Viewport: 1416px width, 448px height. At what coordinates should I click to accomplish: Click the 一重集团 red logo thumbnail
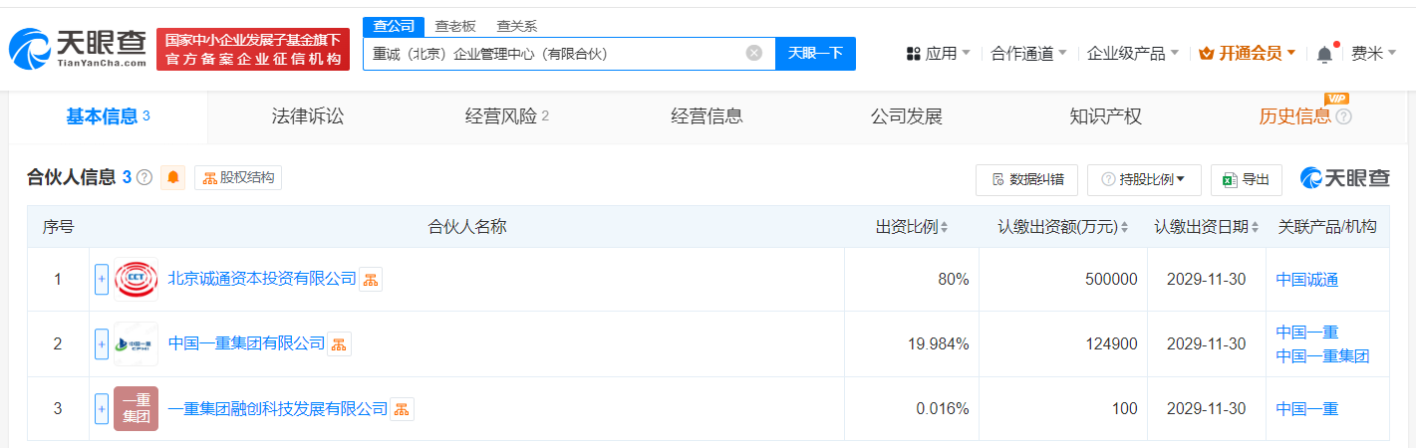(136, 408)
